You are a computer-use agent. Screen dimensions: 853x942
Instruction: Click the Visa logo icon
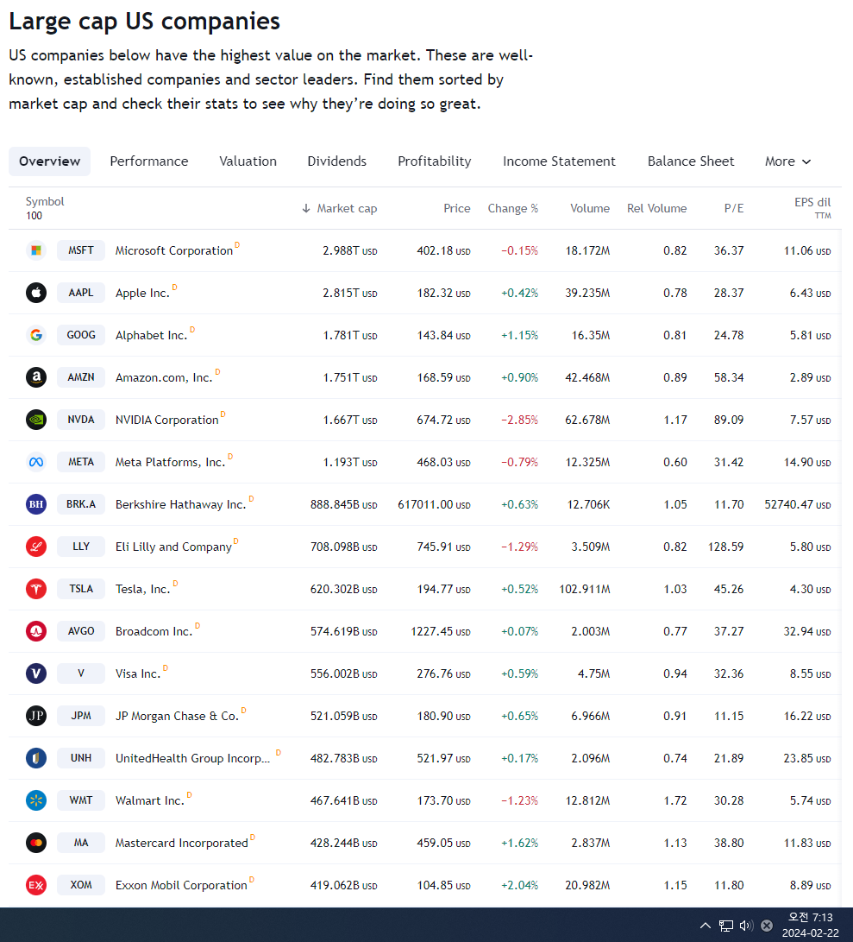point(36,673)
